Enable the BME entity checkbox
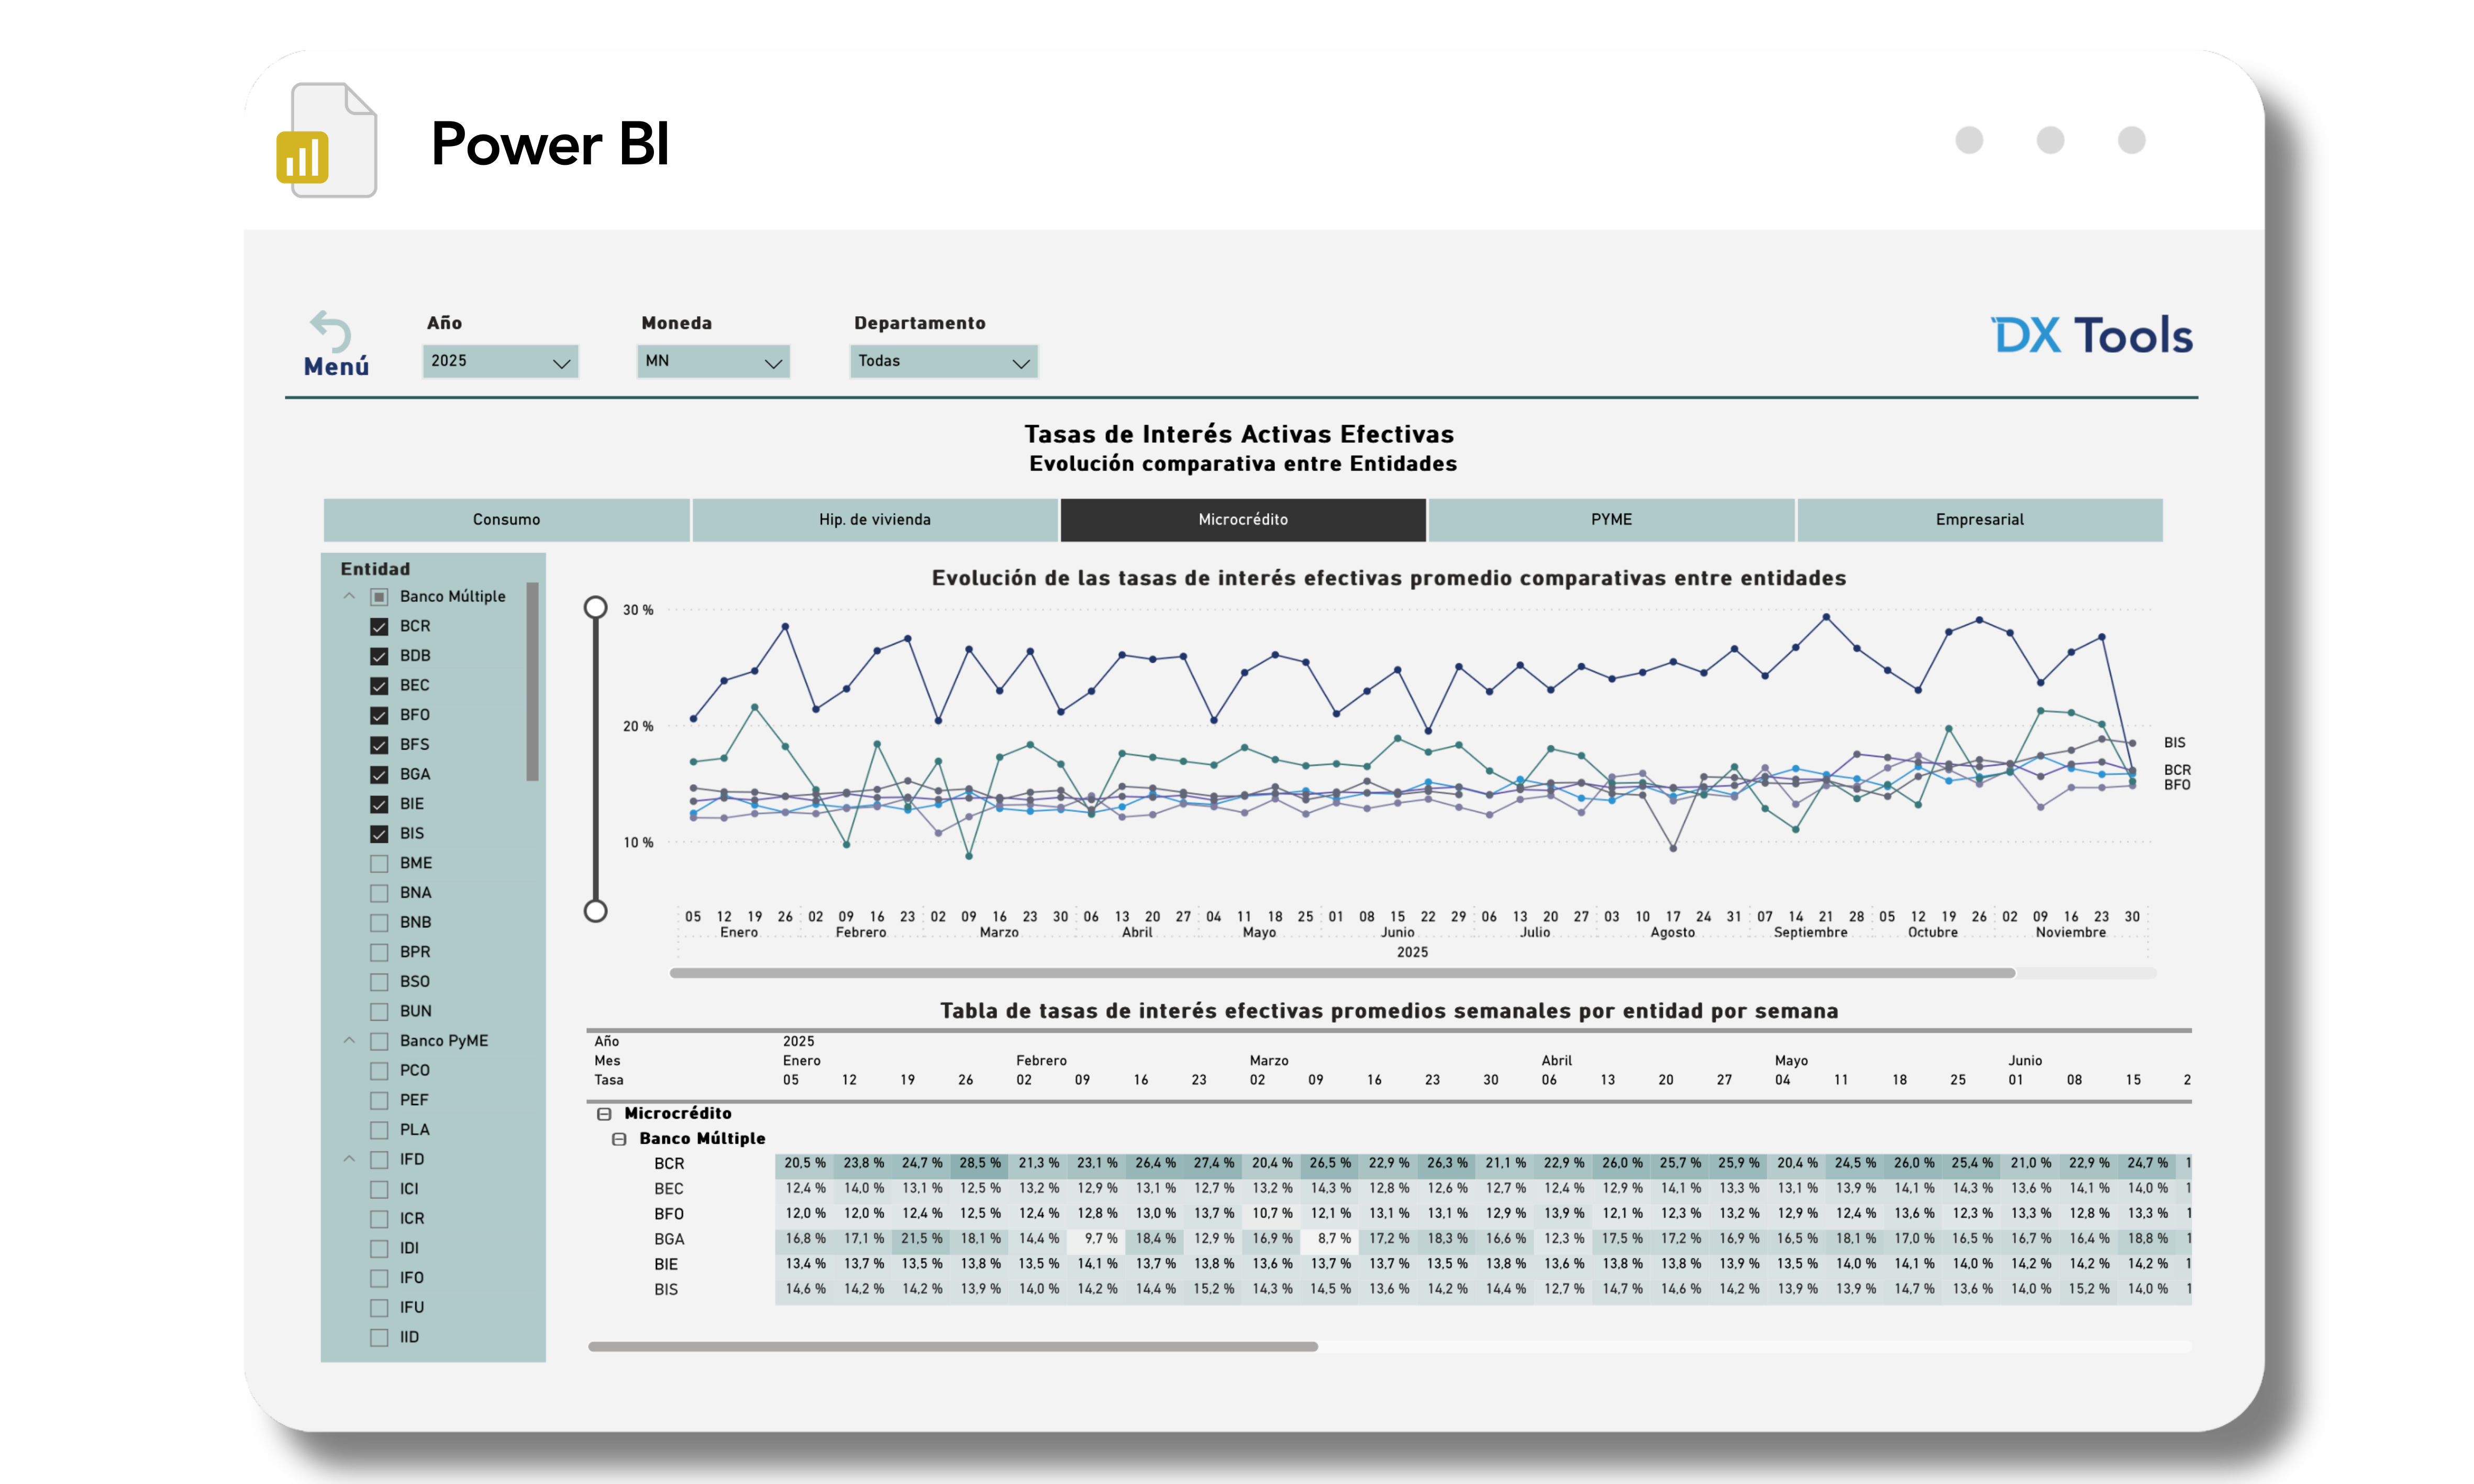This screenshot has width=2474, height=1484. click(x=379, y=863)
